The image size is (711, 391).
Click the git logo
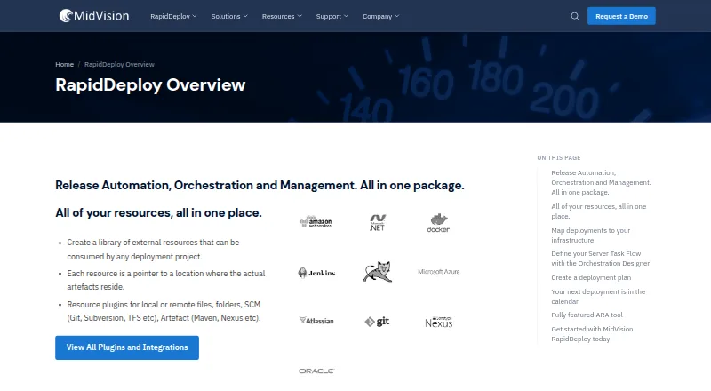pyautogui.click(x=377, y=322)
